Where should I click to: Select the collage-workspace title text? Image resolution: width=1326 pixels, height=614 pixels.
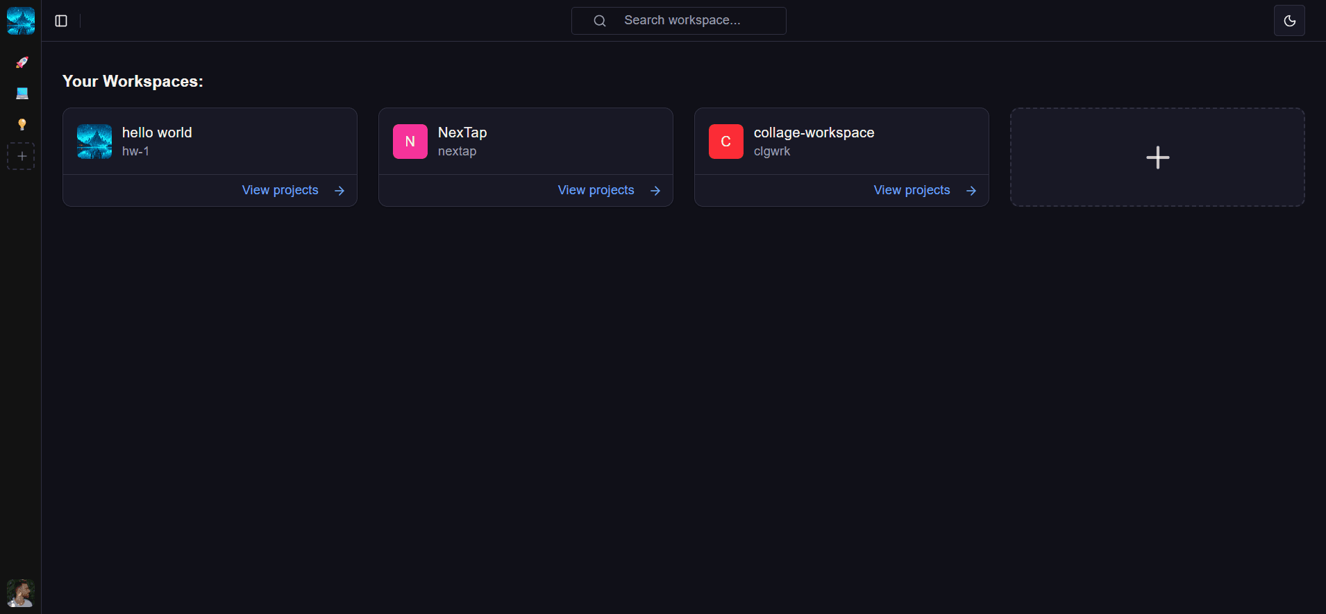point(814,133)
